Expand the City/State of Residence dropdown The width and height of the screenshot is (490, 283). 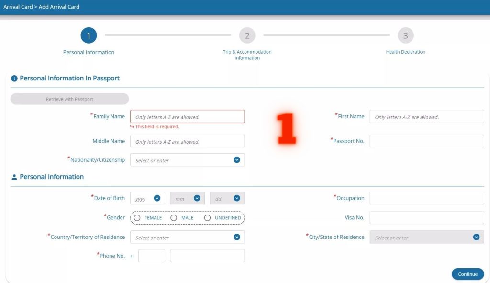coord(476,237)
